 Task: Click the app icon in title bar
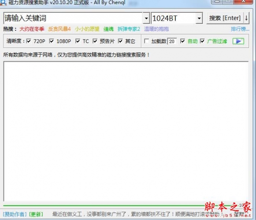click(x=3, y=2)
